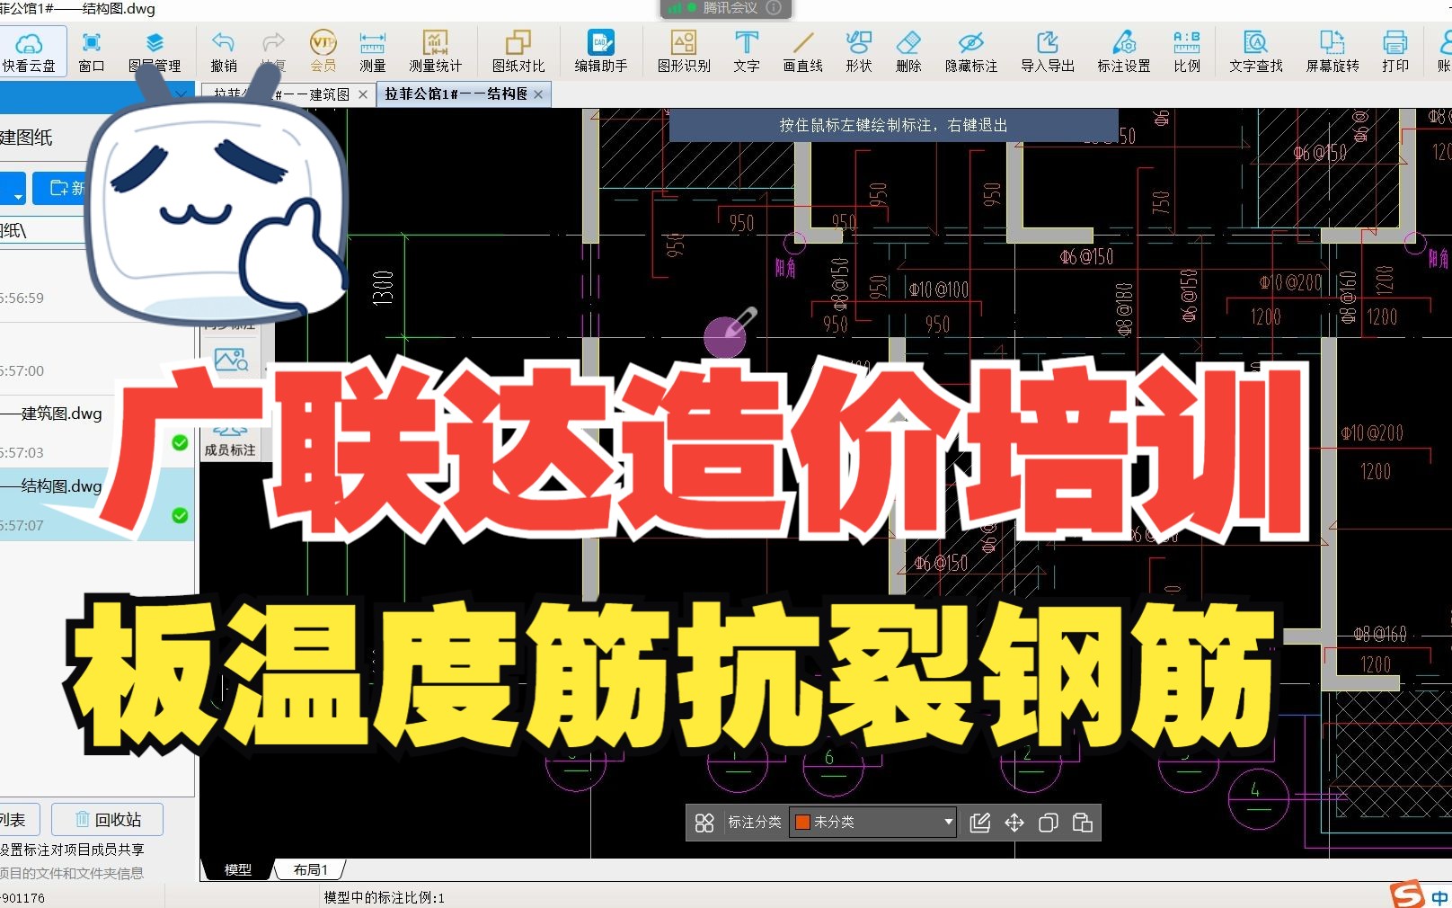1452x908 pixels.
Task: Switch to the 模型 model tab
Action: click(237, 869)
